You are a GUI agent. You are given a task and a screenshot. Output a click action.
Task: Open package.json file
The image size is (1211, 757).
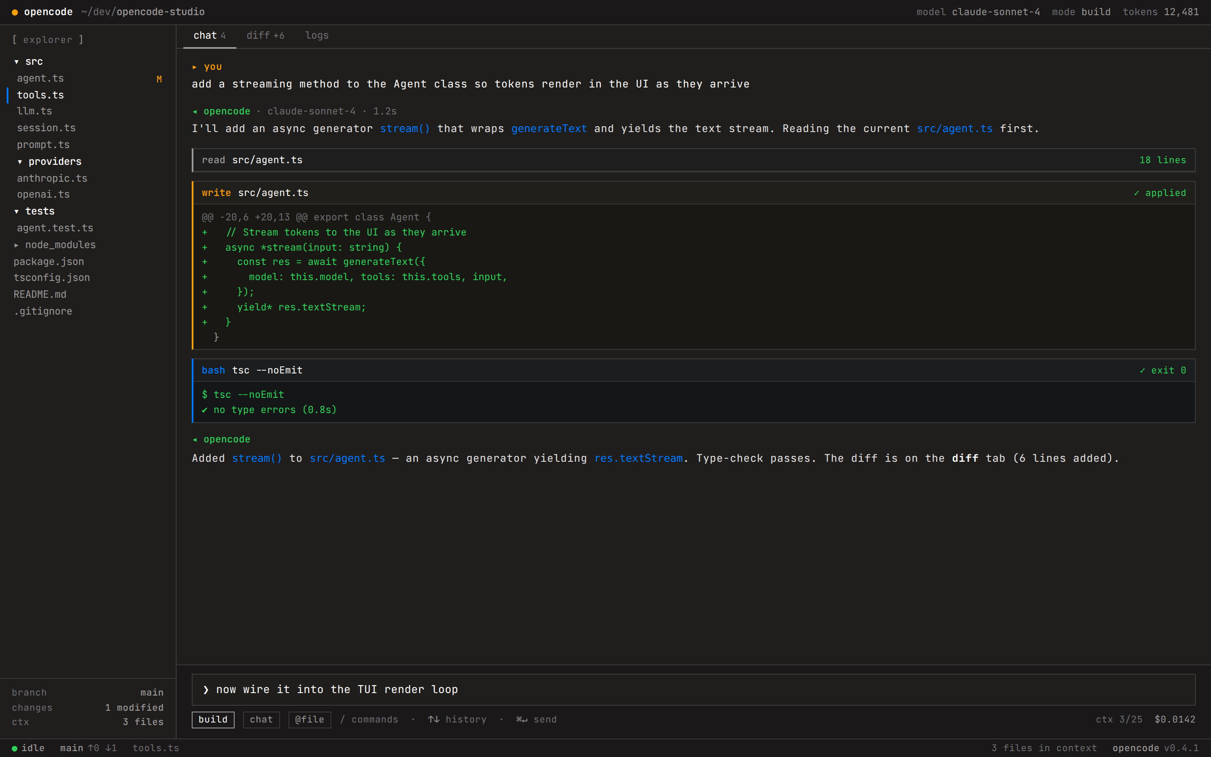pyautogui.click(x=49, y=261)
